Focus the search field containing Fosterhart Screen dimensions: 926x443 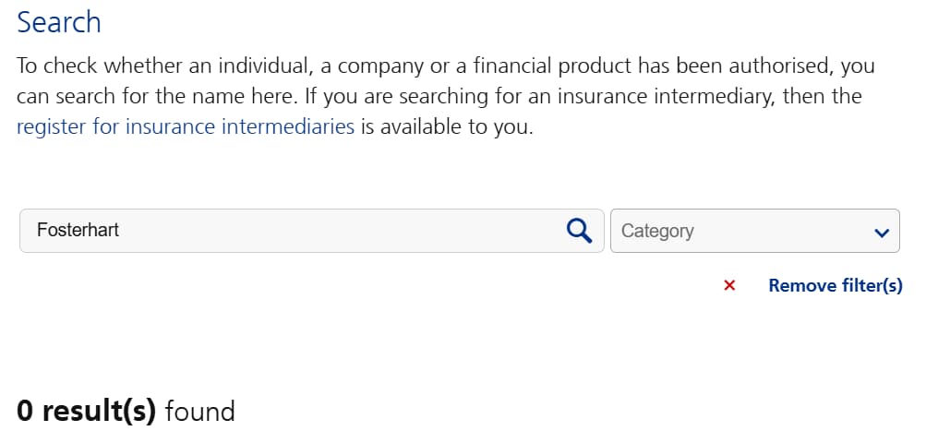(x=312, y=231)
